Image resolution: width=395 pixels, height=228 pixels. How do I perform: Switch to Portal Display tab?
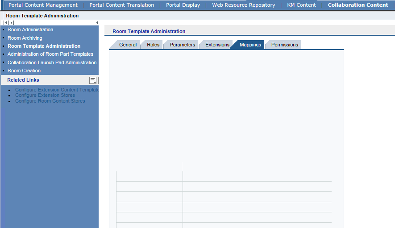tap(183, 5)
